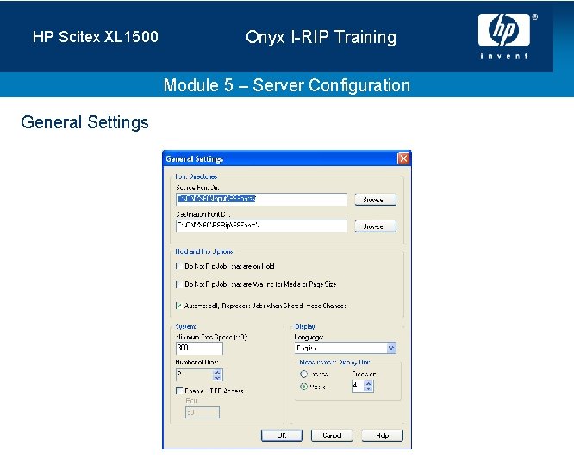The width and height of the screenshot is (574, 464).
Task: Browse for the Destination Font directory
Action: coord(375,226)
